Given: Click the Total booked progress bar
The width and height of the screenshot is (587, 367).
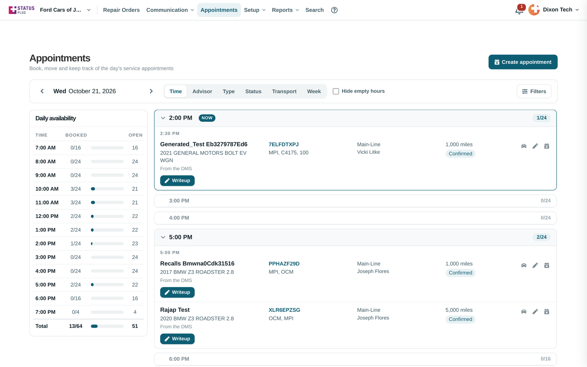Looking at the screenshot, I should (x=107, y=326).
